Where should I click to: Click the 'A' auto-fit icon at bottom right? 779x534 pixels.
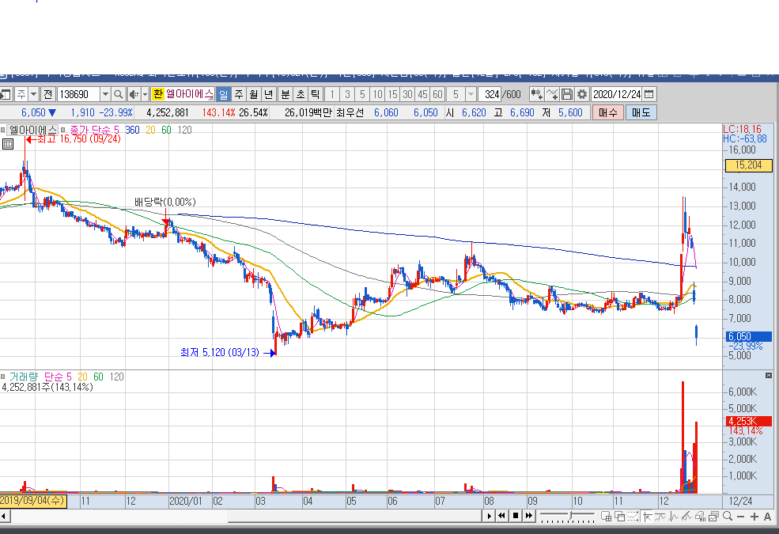click(x=768, y=517)
